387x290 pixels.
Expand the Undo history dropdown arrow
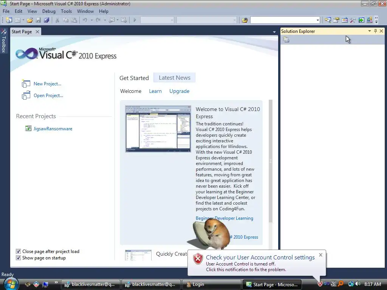[x=91, y=20]
